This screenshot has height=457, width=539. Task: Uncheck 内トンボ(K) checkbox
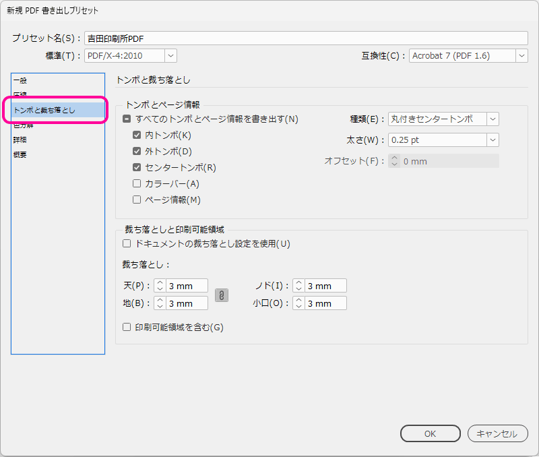point(137,135)
